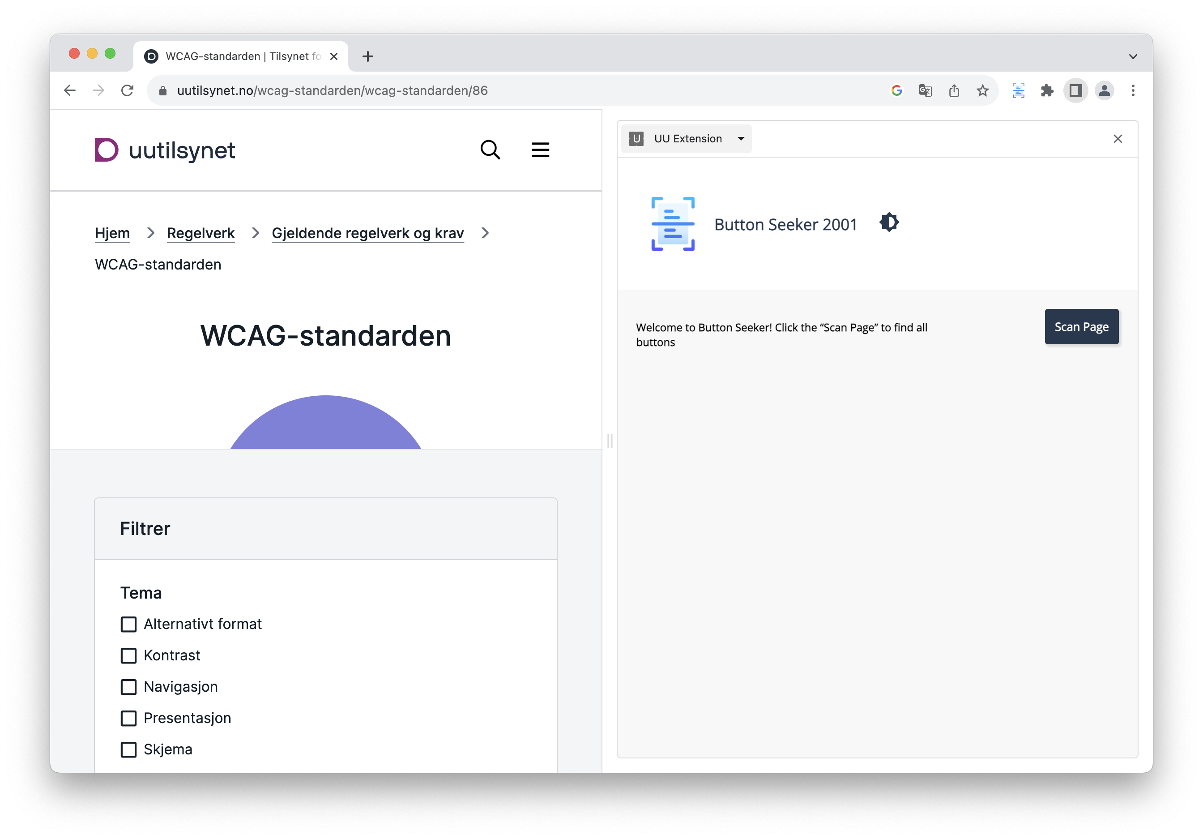The height and width of the screenshot is (839, 1203).
Task: Tick the Navigasjon checkbox
Action: 128,687
